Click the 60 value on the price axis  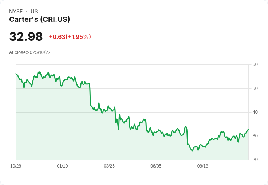point(255,64)
